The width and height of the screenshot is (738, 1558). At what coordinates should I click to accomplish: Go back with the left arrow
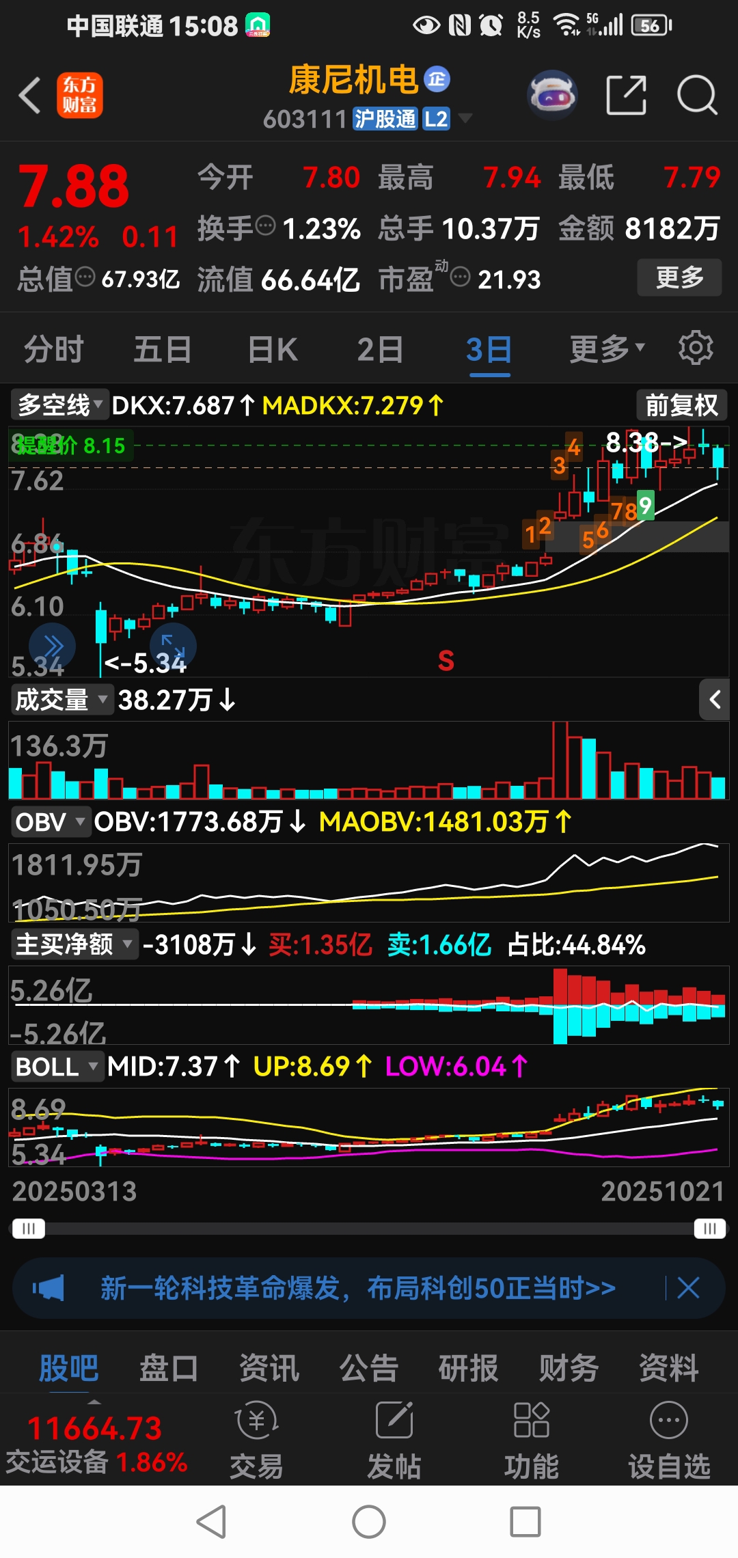30,95
